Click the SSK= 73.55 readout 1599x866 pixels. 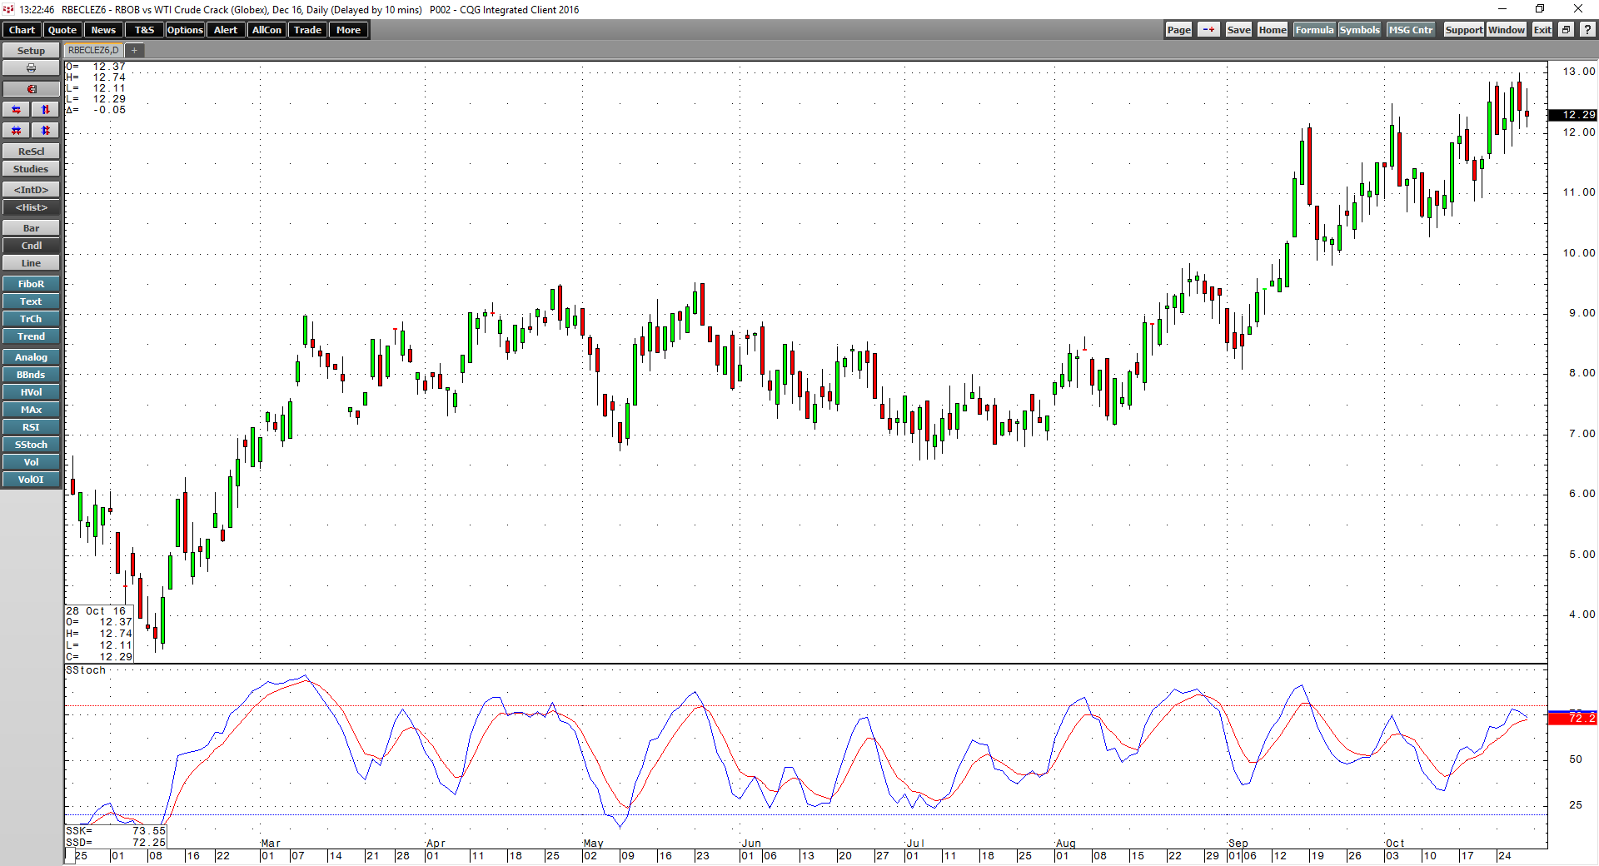116,831
